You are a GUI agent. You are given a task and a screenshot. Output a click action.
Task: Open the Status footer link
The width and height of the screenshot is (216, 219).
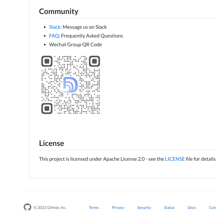point(169,208)
